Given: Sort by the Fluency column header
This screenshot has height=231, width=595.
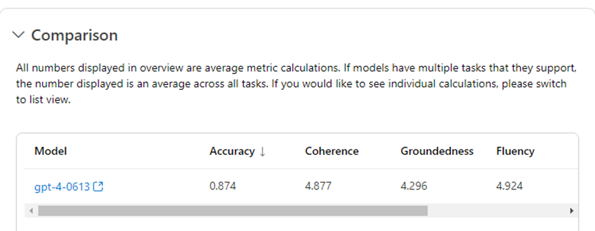Looking at the screenshot, I should tap(515, 151).
